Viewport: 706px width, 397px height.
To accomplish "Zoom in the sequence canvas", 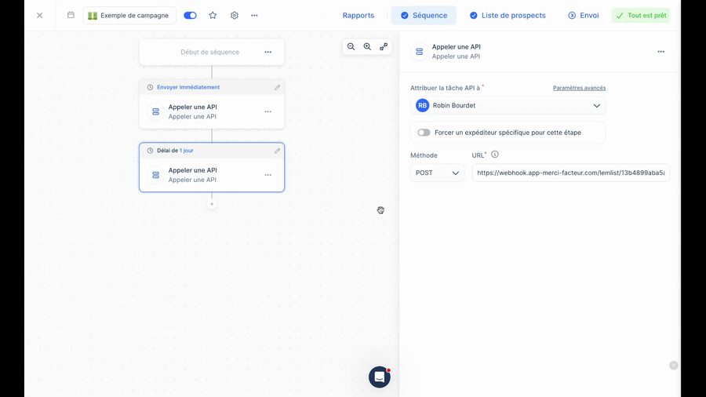I will pos(367,47).
